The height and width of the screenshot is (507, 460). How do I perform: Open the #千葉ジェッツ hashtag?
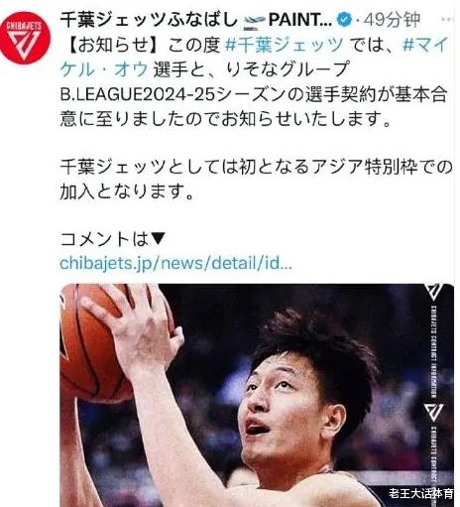285,45
